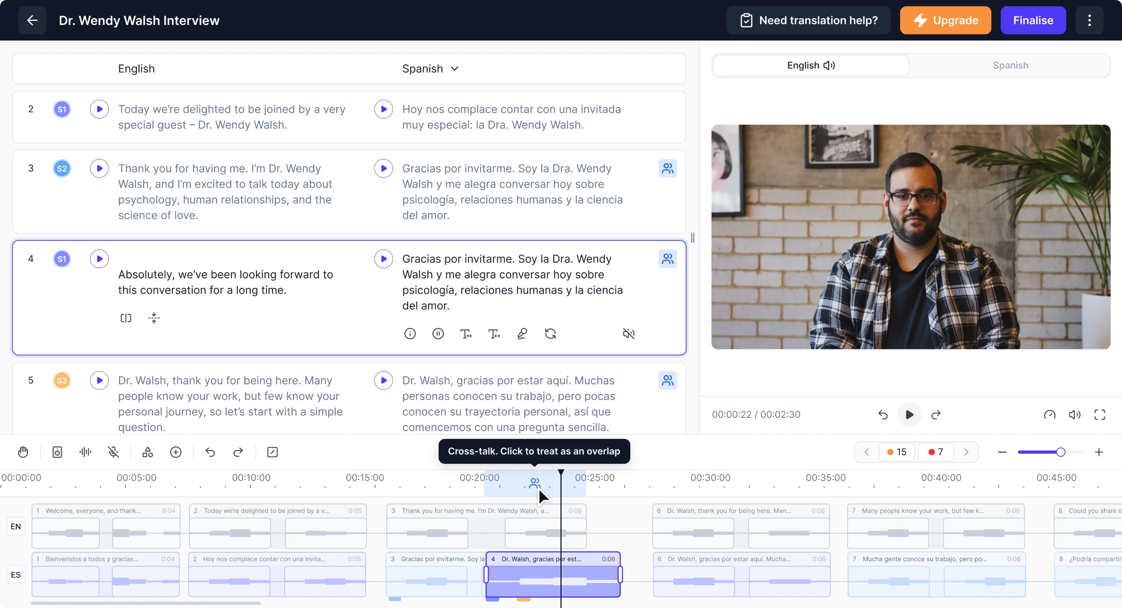Screen dimensions: 1122x608
Task: Click the timeline zoom slider handle
Action: (x=1060, y=452)
